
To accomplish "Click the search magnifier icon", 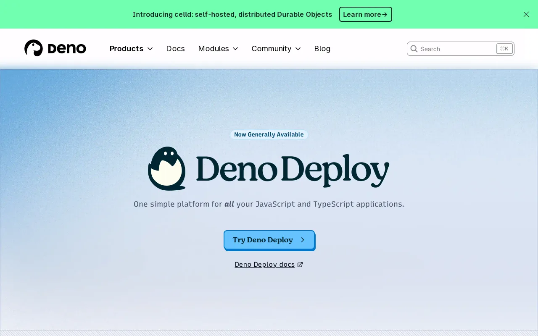I will tap(414, 49).
